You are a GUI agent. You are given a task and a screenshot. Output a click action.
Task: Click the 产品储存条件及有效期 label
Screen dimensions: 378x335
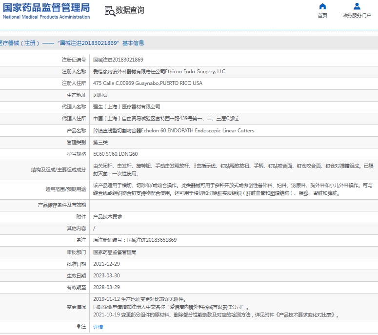coord(62,205)
